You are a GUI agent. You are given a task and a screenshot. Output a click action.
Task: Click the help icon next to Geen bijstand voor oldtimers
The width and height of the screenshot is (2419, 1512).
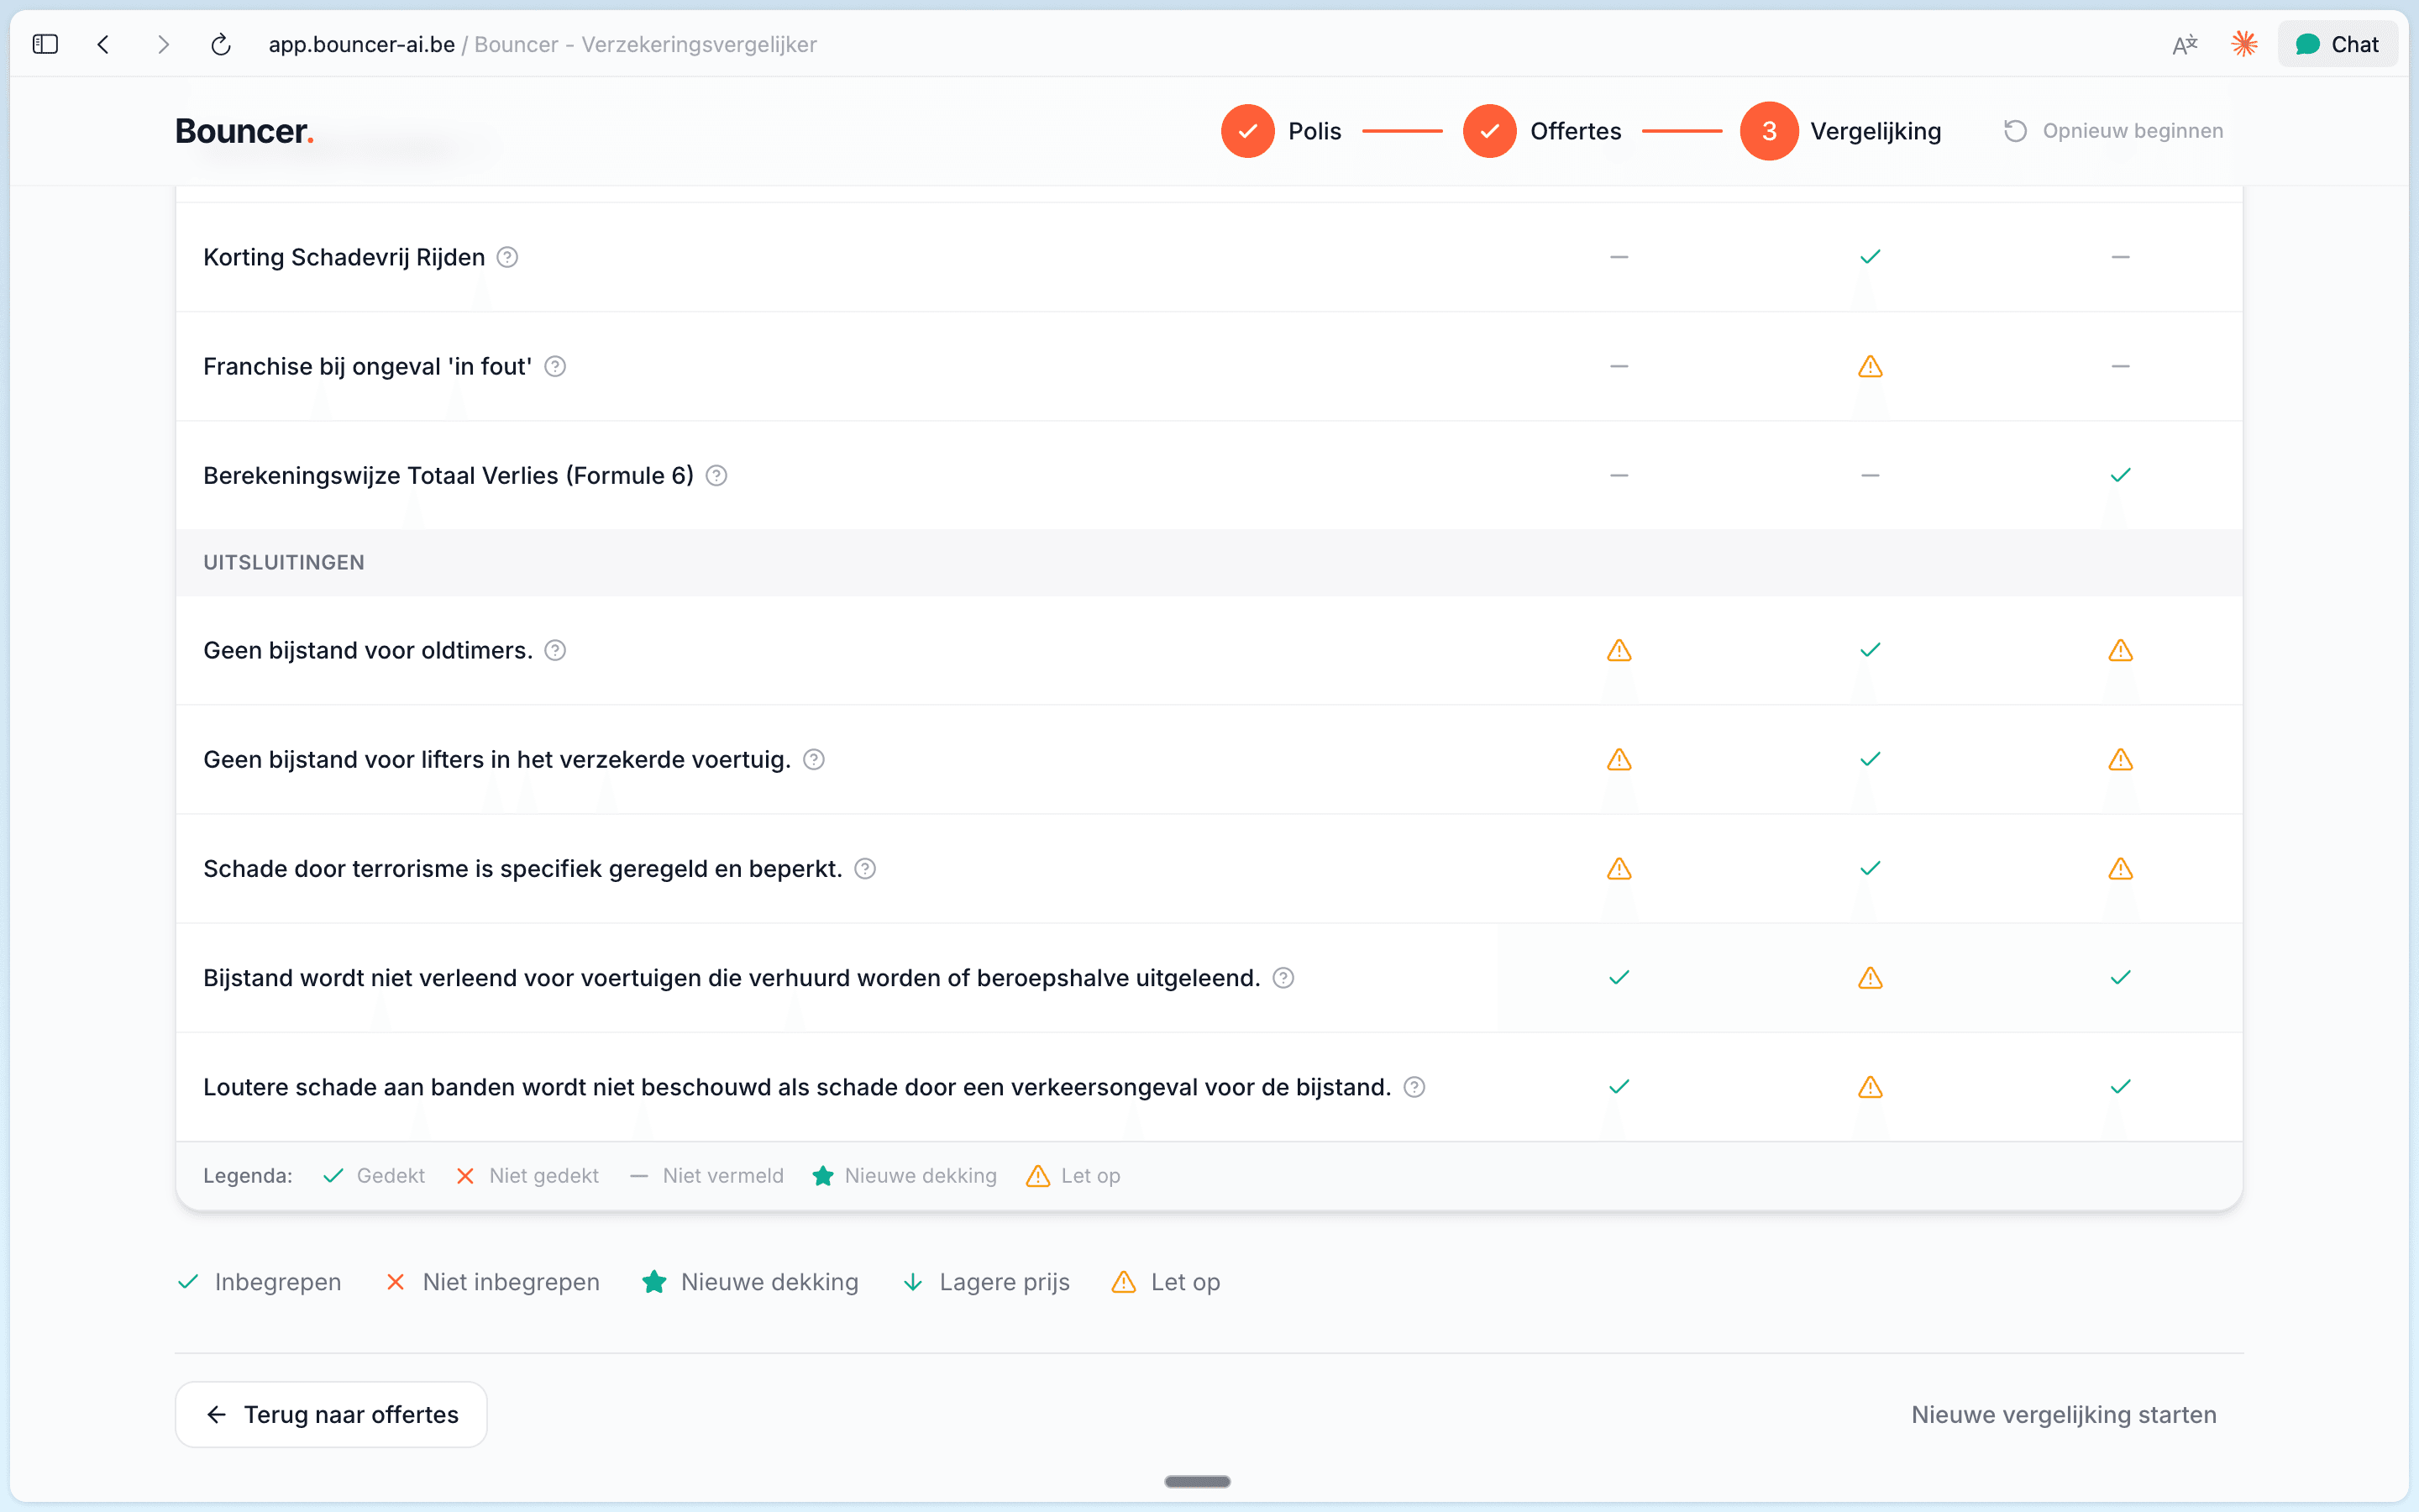tap(556, 650)
